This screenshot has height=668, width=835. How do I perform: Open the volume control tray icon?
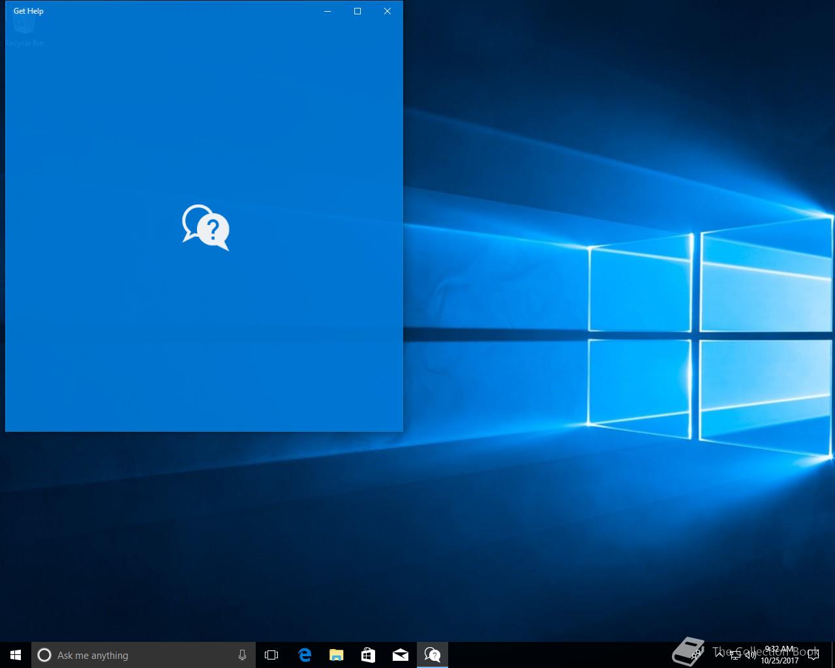click(750, 655)
